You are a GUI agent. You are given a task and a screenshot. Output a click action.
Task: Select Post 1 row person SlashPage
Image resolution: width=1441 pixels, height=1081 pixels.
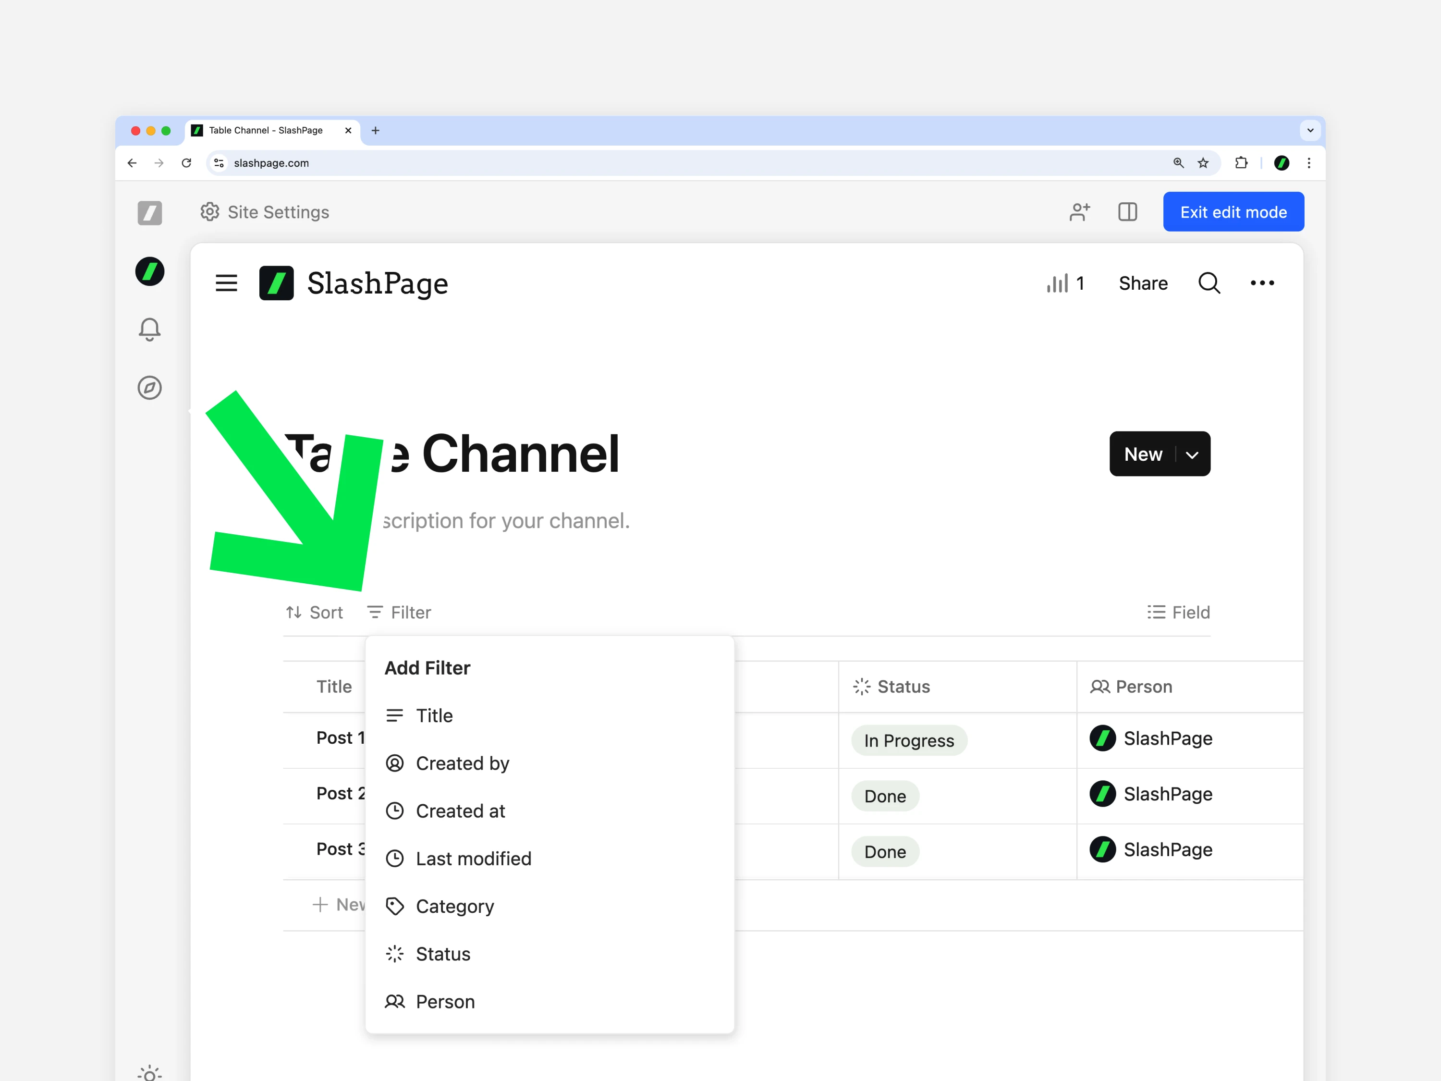click(1151, 738)
